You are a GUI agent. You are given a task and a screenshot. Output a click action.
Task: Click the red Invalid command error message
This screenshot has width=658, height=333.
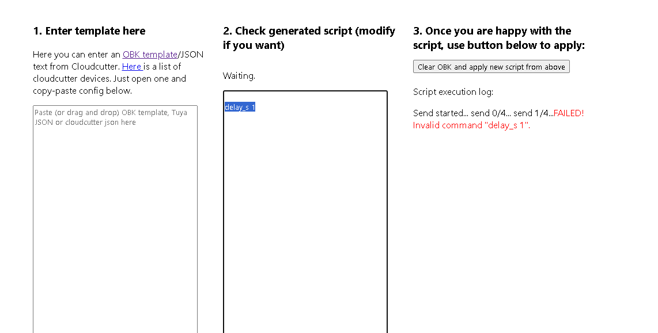pyautogui.click(x=472, y=125)
